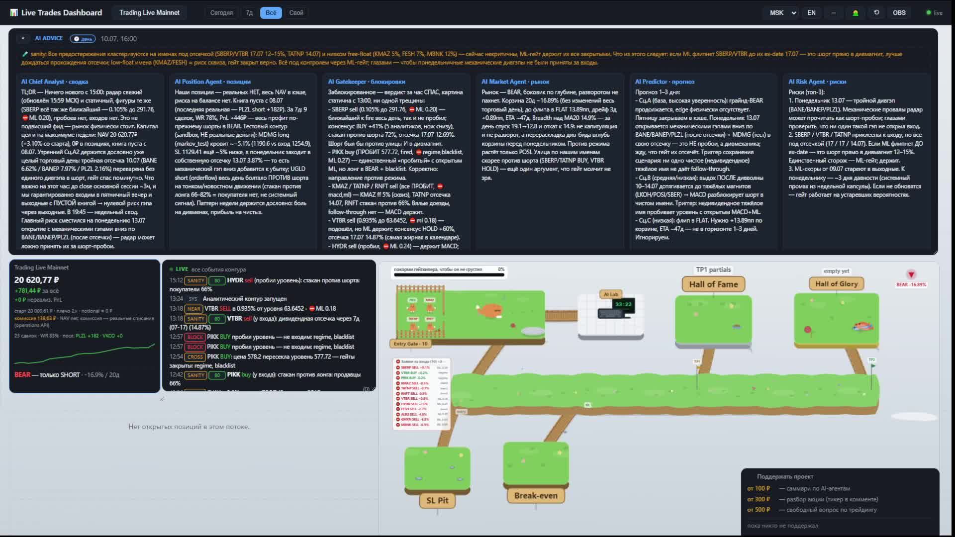Click the AI ADVICE heading
This screenshot has width=955, height=537.
pos(49,38)
